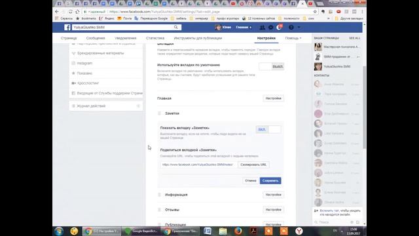
Task: Click SEE ALL in pages sidebar
Action: [x=355, y=38]
